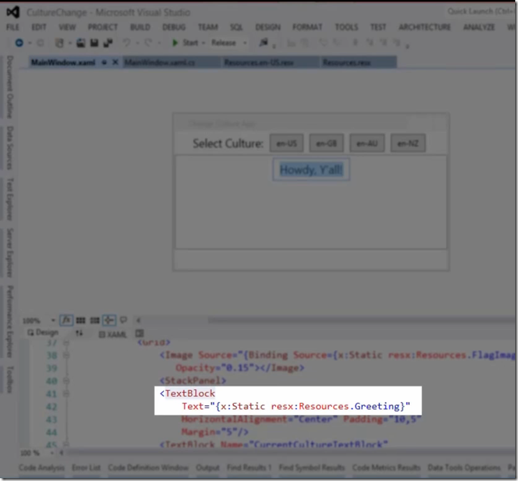Open the Toolbox side panel
This screenshot has height=481, width=518.
coord(10,379)
